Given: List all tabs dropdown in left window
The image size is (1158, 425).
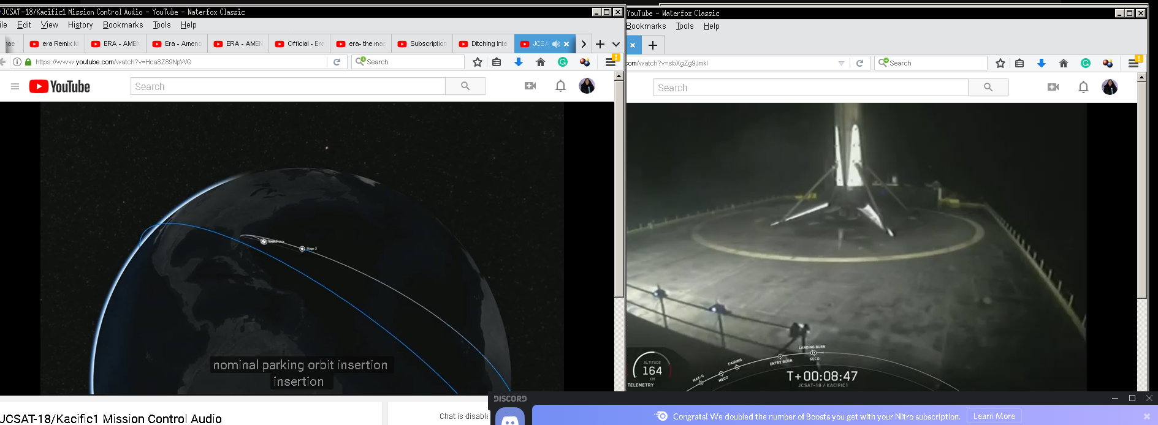Looking at the screenshot, I should point(616,44).
